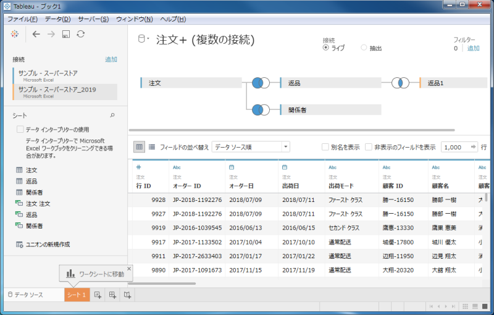Screen dimensions: 494x315
Task: Switch to data grid preview icon
Action: 140,147
